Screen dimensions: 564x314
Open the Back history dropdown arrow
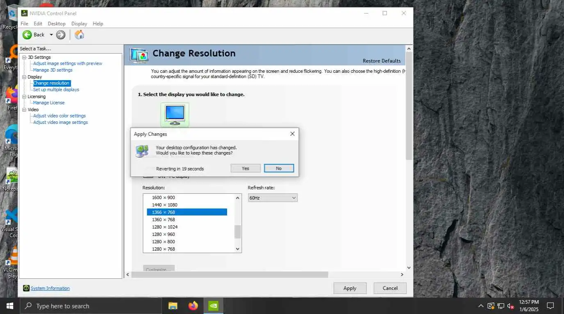[51, 35]
